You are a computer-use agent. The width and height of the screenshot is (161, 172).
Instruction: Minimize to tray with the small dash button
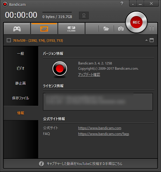[133, 4]
